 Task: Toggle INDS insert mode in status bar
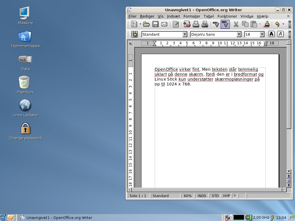(x=202, y=196)
